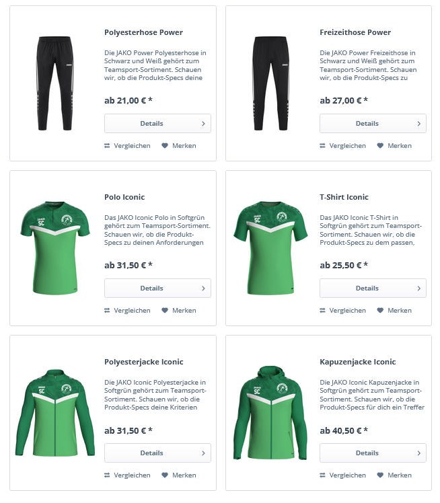Screen dimensions: 440x503
Task: Click heart icon for Polyesterhose Power
Action: click(x=165, y=146)
